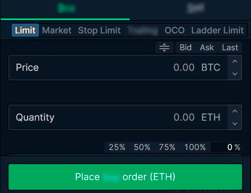Set quantity to 25% of balance
Image resolution: width=251 pixels, height=193 pixels.
tap(117, 147)
